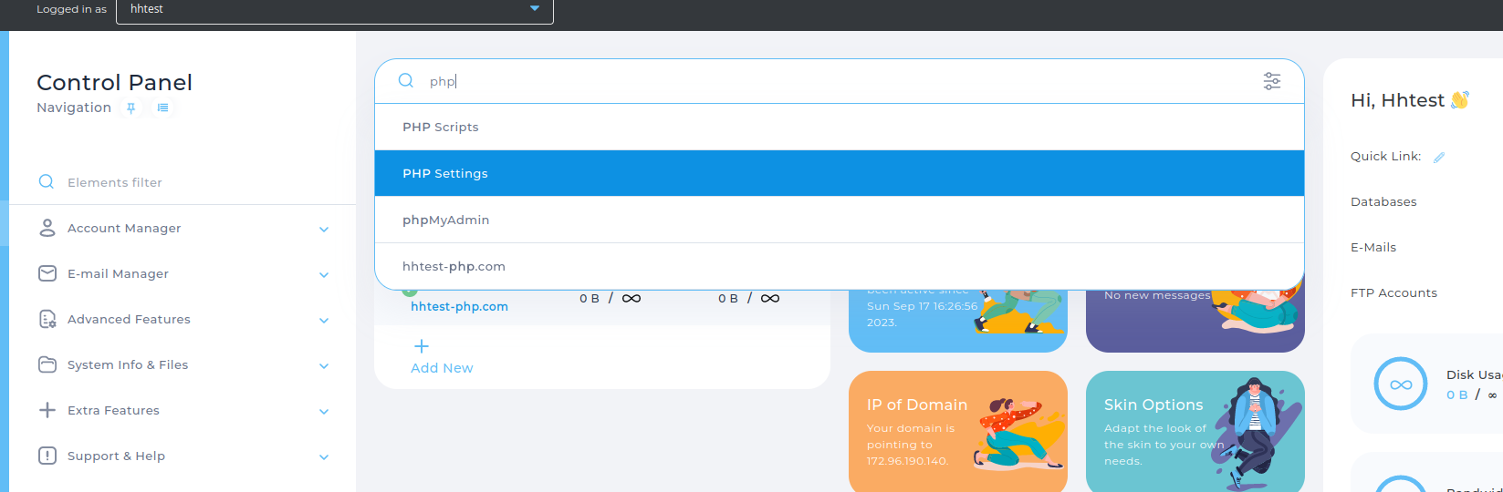Click the Extra Features plus icon
The width and height of the screenshot is (1503, 492).
[x=47, y=410]
